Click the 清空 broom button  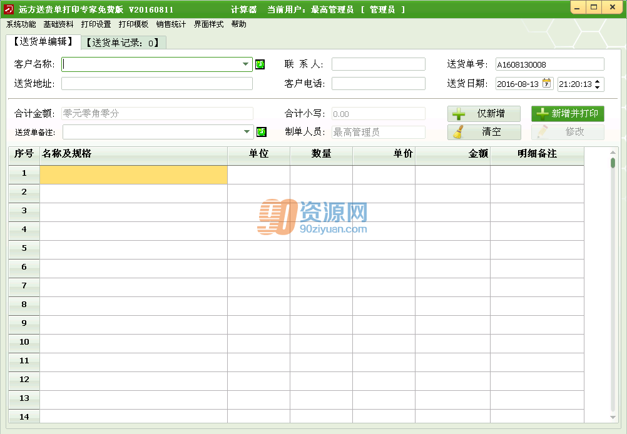(484, 132)
